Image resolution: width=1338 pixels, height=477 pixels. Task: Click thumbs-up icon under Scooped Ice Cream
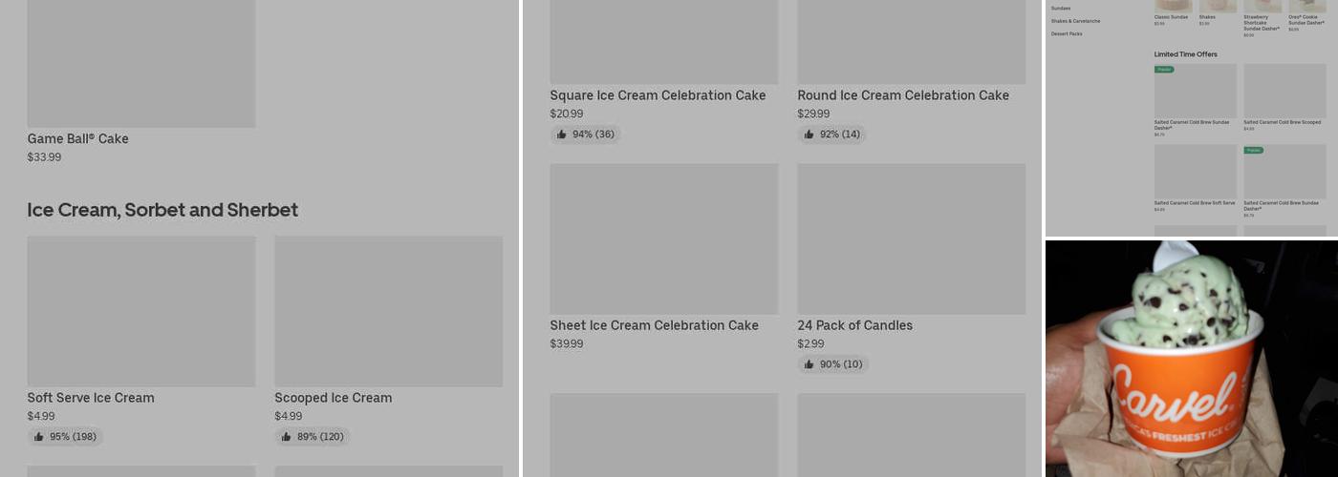point(286,437)
